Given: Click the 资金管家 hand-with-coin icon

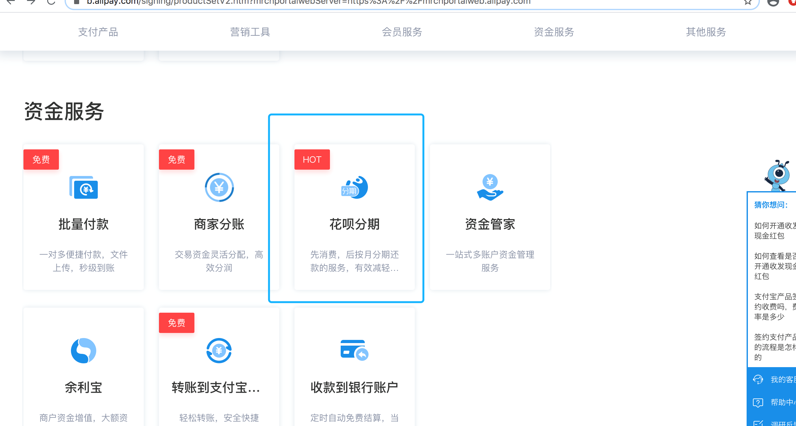Looking at the screenshot, I should 490,187.
